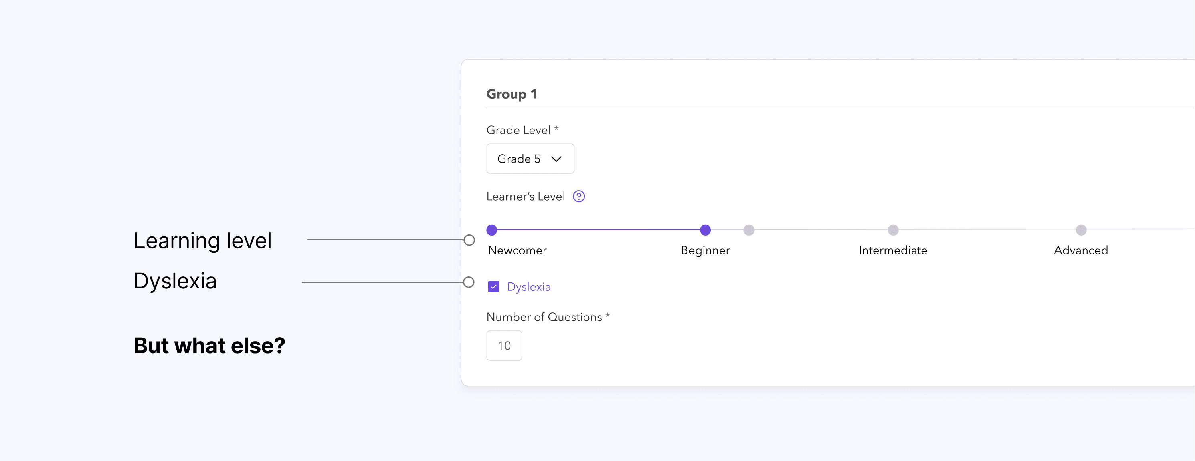Open the Grade 5 dropdown

[x=530, y=159]
